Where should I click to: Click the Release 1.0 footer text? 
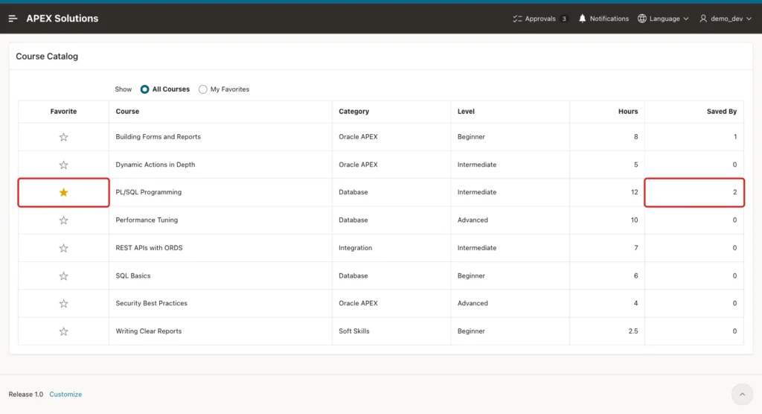point(26,395)
